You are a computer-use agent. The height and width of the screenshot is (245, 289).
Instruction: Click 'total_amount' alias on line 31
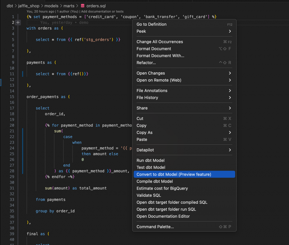pyautogui.click(x=93, y=188)
